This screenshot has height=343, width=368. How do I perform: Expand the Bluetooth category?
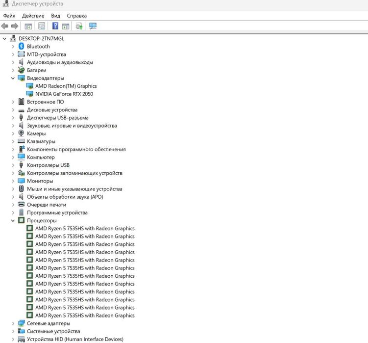[x=13, y=47]
